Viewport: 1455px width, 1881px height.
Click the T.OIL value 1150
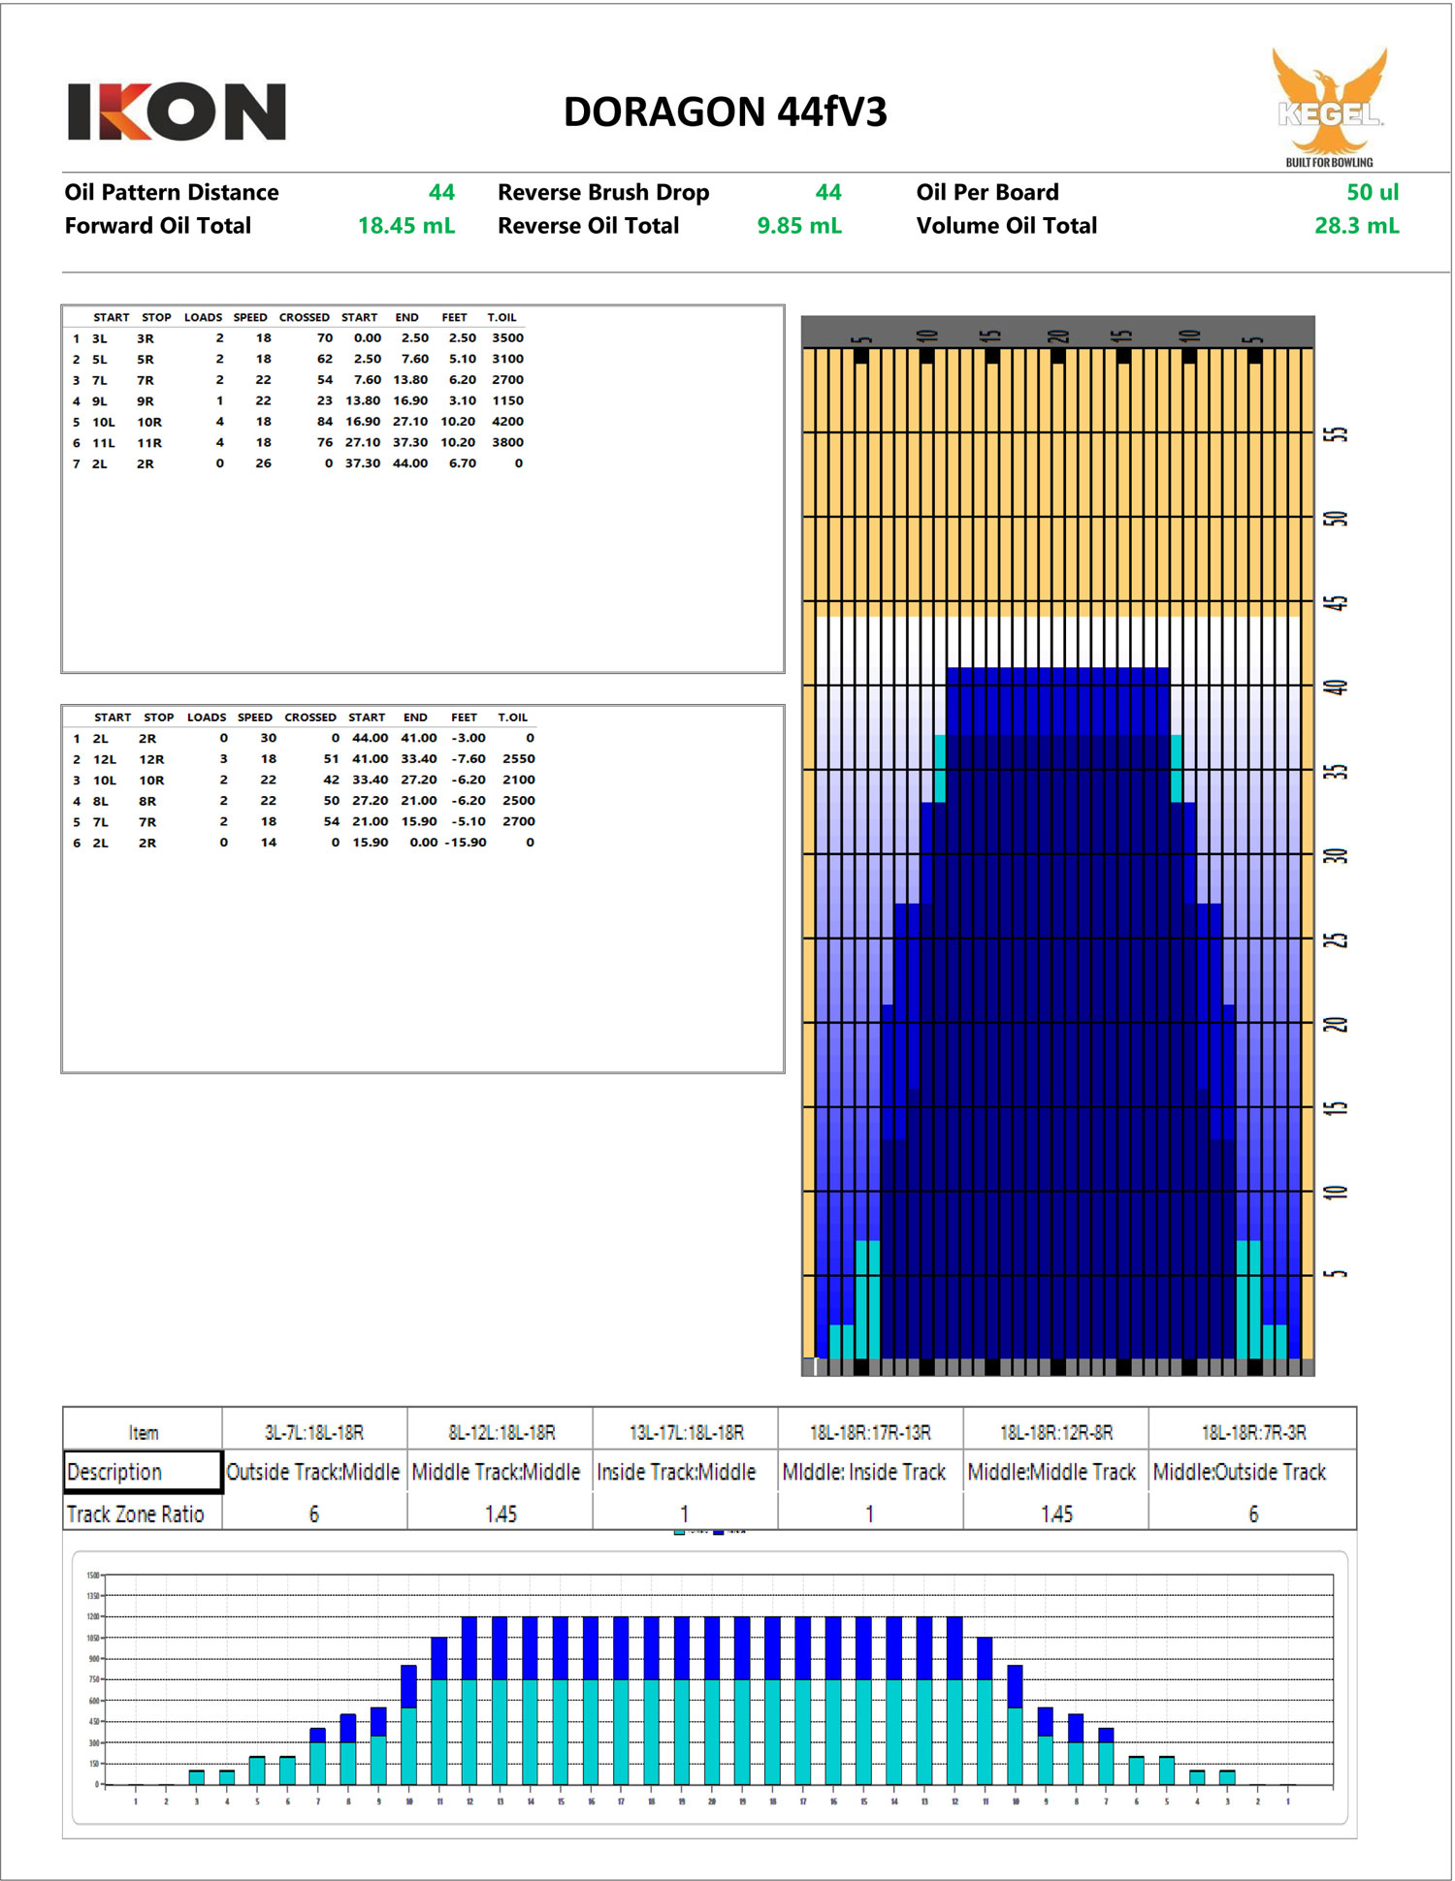[507, 400]
